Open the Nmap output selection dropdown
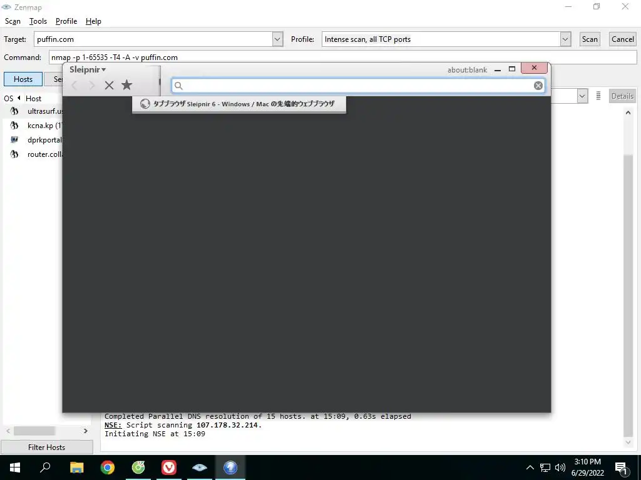641x480 pixels. click(582, 96)
